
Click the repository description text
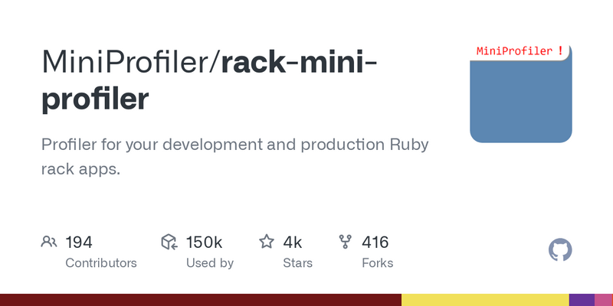[235, 157]
